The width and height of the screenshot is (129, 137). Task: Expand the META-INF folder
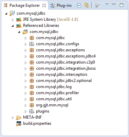(x=13, y=118)
